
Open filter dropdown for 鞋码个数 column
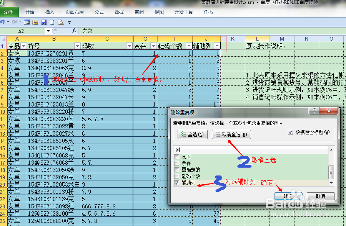(x=189, y=46)
